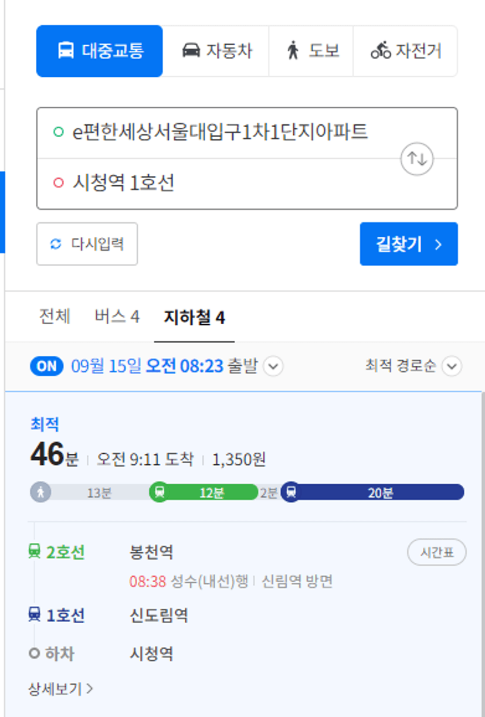The width and height of the screenshot is (485, 717).
Task: Click the walking figure on route bar
Action: pos(40,492)
